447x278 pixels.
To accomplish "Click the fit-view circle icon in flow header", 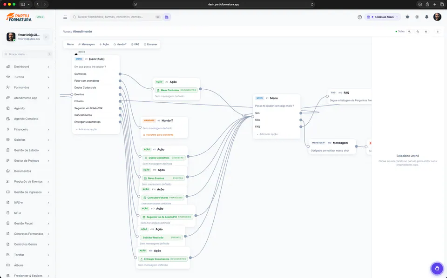I will [x=426, y=32].
